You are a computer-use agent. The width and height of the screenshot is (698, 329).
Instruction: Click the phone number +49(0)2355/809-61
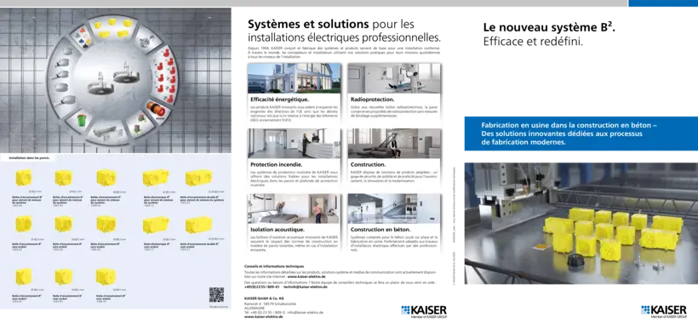click(262, 286)
